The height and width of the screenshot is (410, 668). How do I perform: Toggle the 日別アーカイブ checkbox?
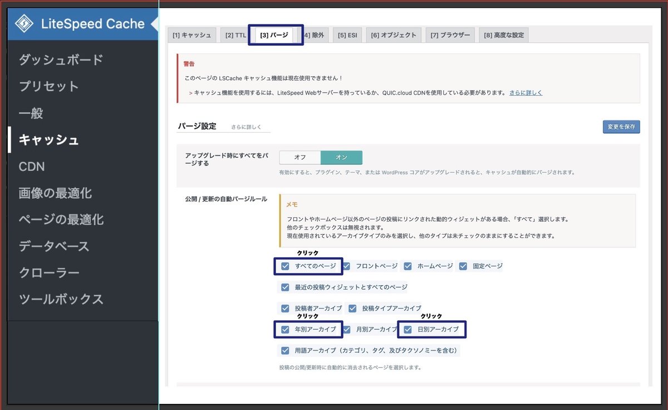pyautogui.click(x=407, y=329)
